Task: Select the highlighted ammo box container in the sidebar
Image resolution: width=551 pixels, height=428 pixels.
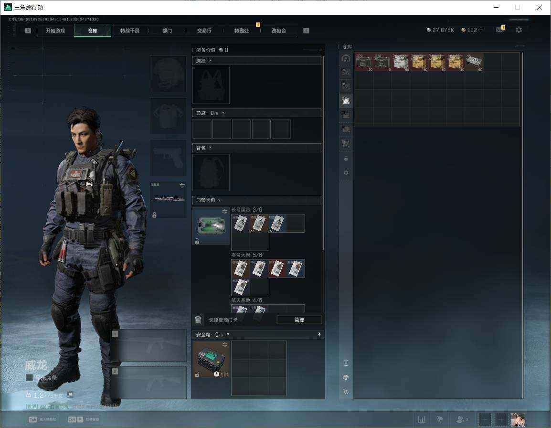Action: coord(346,101)
